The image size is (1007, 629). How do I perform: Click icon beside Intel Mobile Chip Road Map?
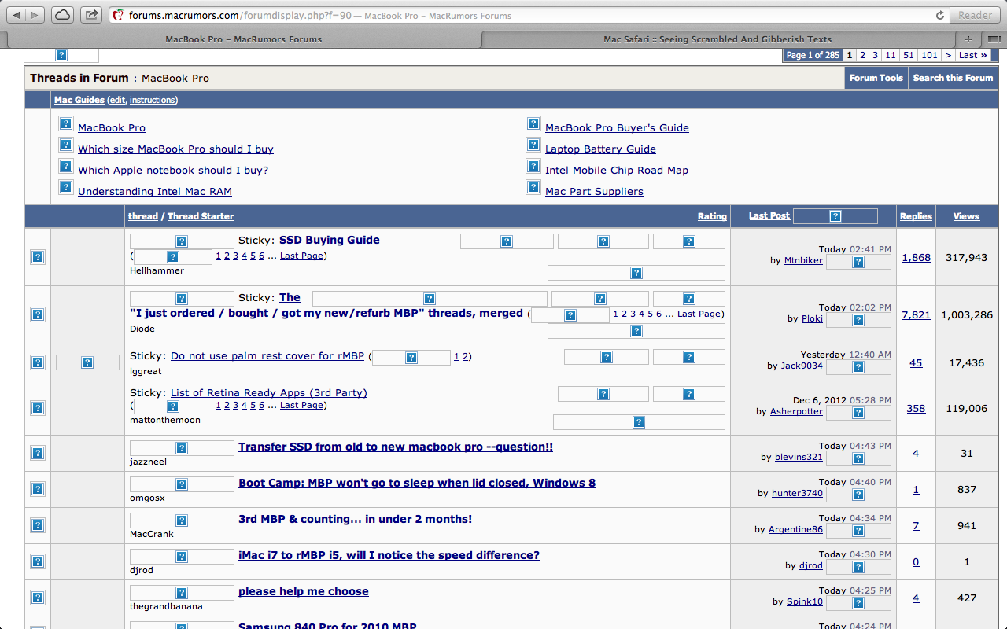pos(533,167)
